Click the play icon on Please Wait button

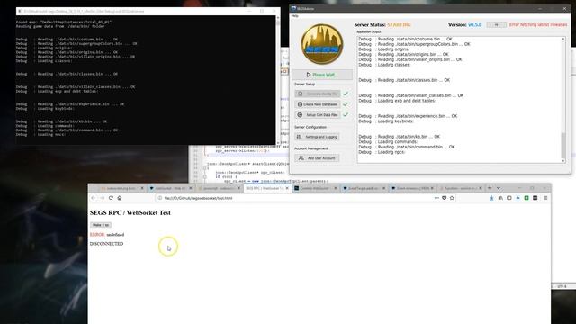point(309,75)
